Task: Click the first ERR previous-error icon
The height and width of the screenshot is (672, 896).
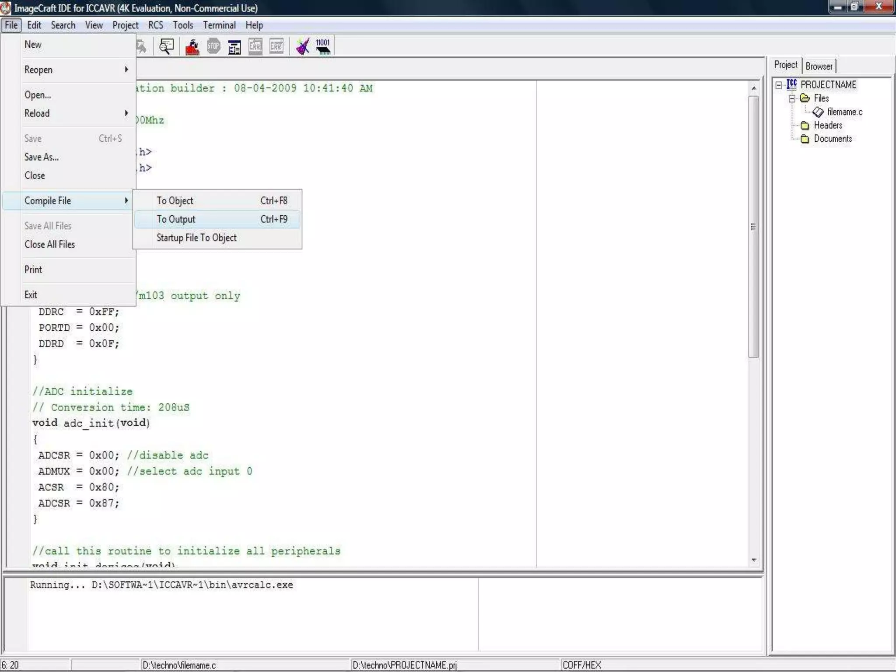Action: 255,46
